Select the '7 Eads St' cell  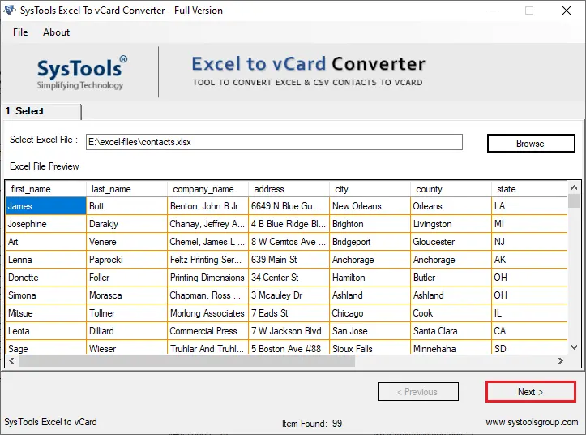click(289, 313)
